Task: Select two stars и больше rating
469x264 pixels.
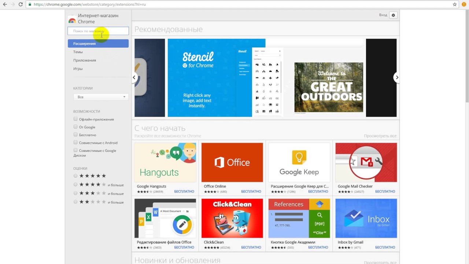Action: (x=75, y=202)
